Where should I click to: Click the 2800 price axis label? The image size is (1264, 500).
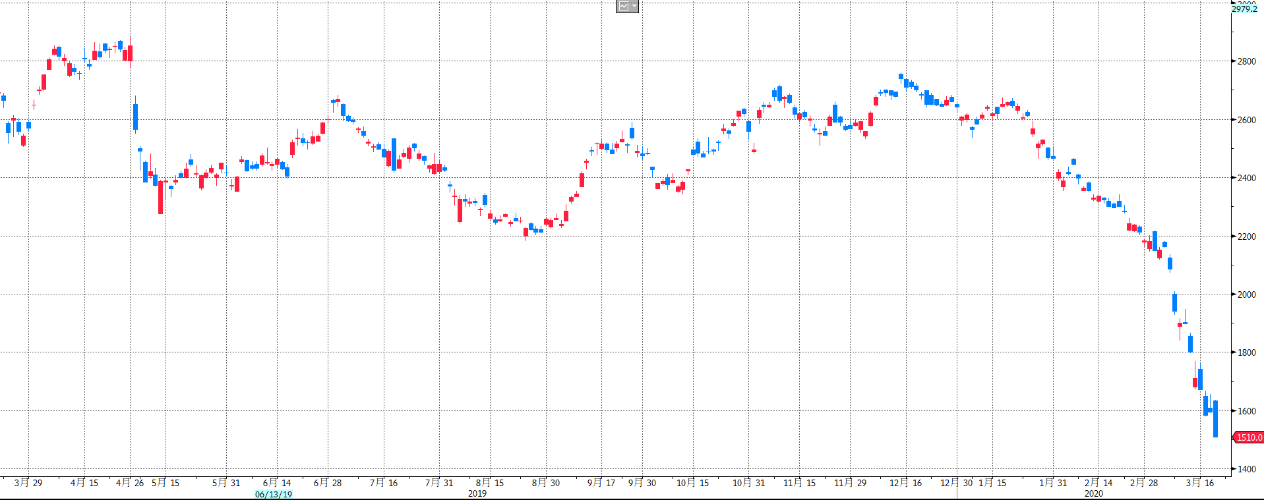tap(1246, 61)
